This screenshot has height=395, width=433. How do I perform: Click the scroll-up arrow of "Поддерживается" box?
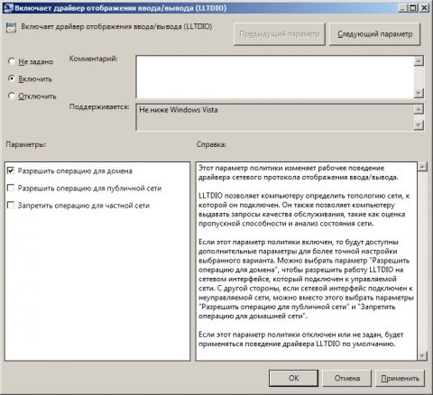[x=419, y=109]
